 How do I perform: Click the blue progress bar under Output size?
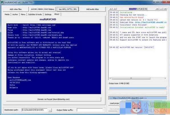tap(138, 88)
